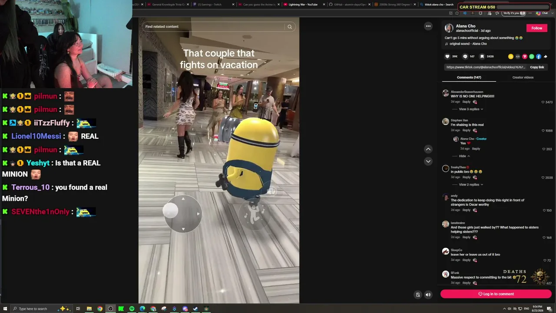Go to next video with down arrow
This screenshot has width=556, height=313.
pyautogui.click(x=428, y=161)
